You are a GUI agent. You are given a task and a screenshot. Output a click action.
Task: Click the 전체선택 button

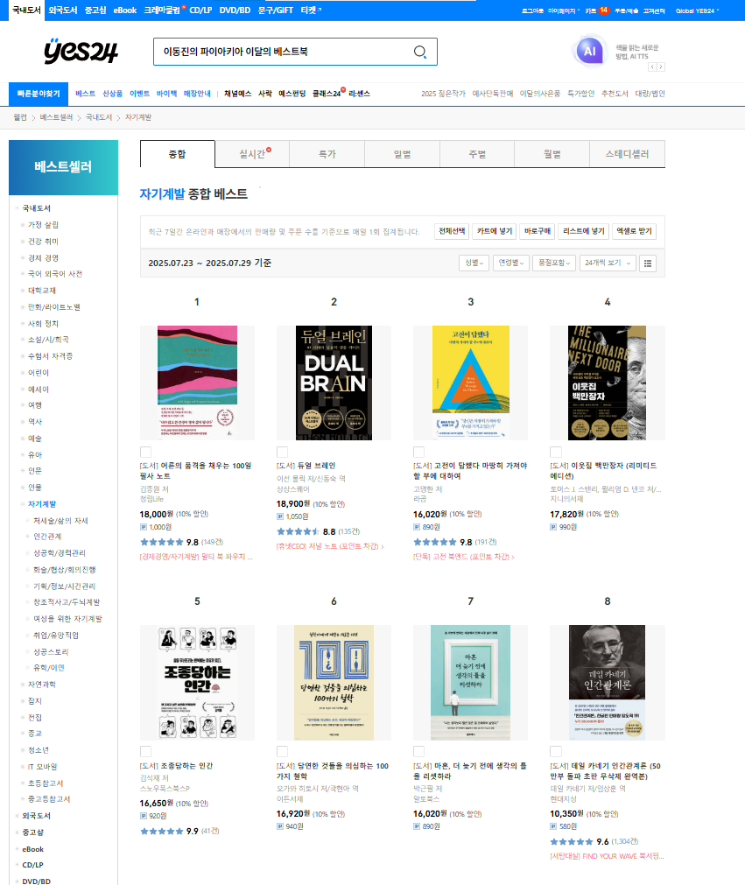(x=452, y=231)
